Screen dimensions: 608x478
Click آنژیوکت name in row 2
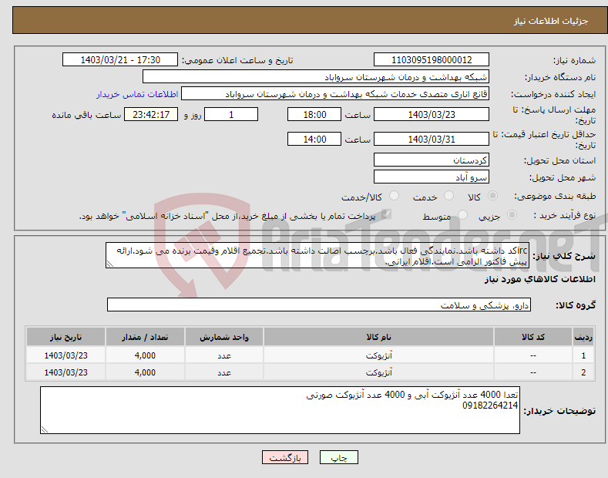pyautogui.click(x=378, y=372)
